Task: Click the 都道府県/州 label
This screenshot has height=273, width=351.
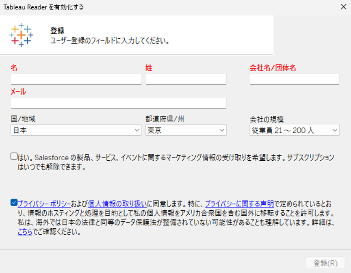Action: (165, 119)
